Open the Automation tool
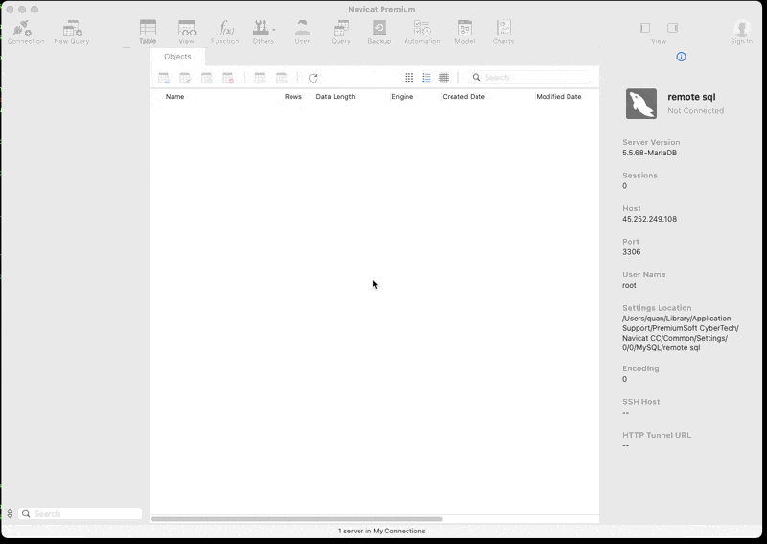The width and height of the screenshot is (767, 544). pyautogui.click(x=422, y=32)
